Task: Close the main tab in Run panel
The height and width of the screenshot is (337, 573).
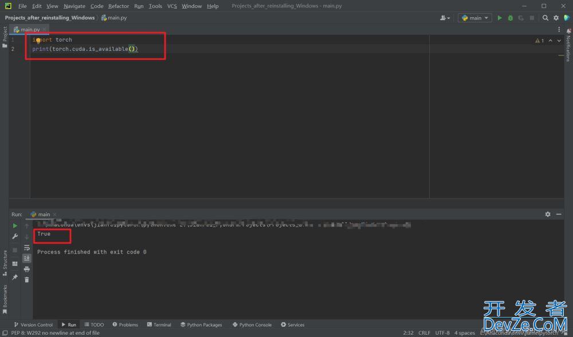Action: (54, 215)
